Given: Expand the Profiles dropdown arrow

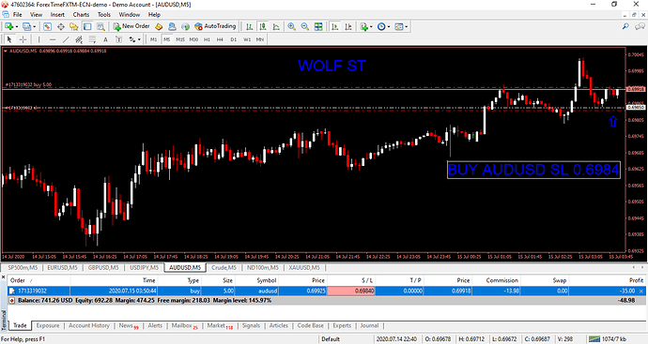Looking at the screenshot, I should 34,27.
